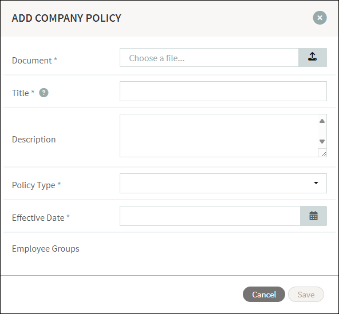The image size is (339, 314).
Task: Focus the Title text input
Action: 223,91
